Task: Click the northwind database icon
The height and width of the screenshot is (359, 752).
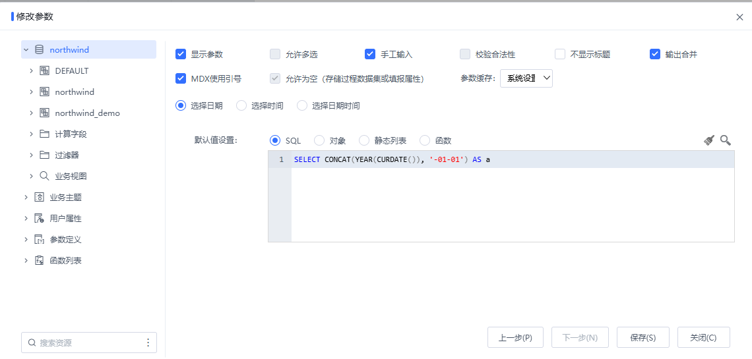Action: [40, 49]
